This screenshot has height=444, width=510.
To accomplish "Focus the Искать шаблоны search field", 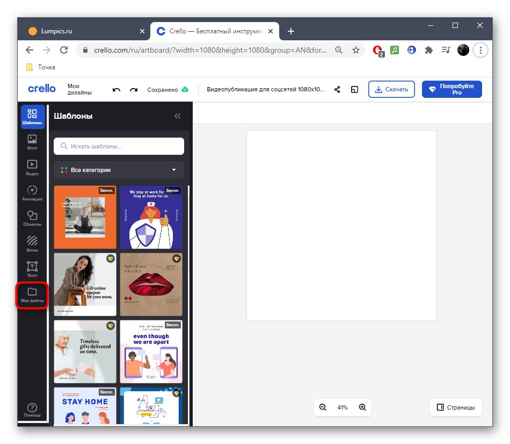I will (119, 146).
